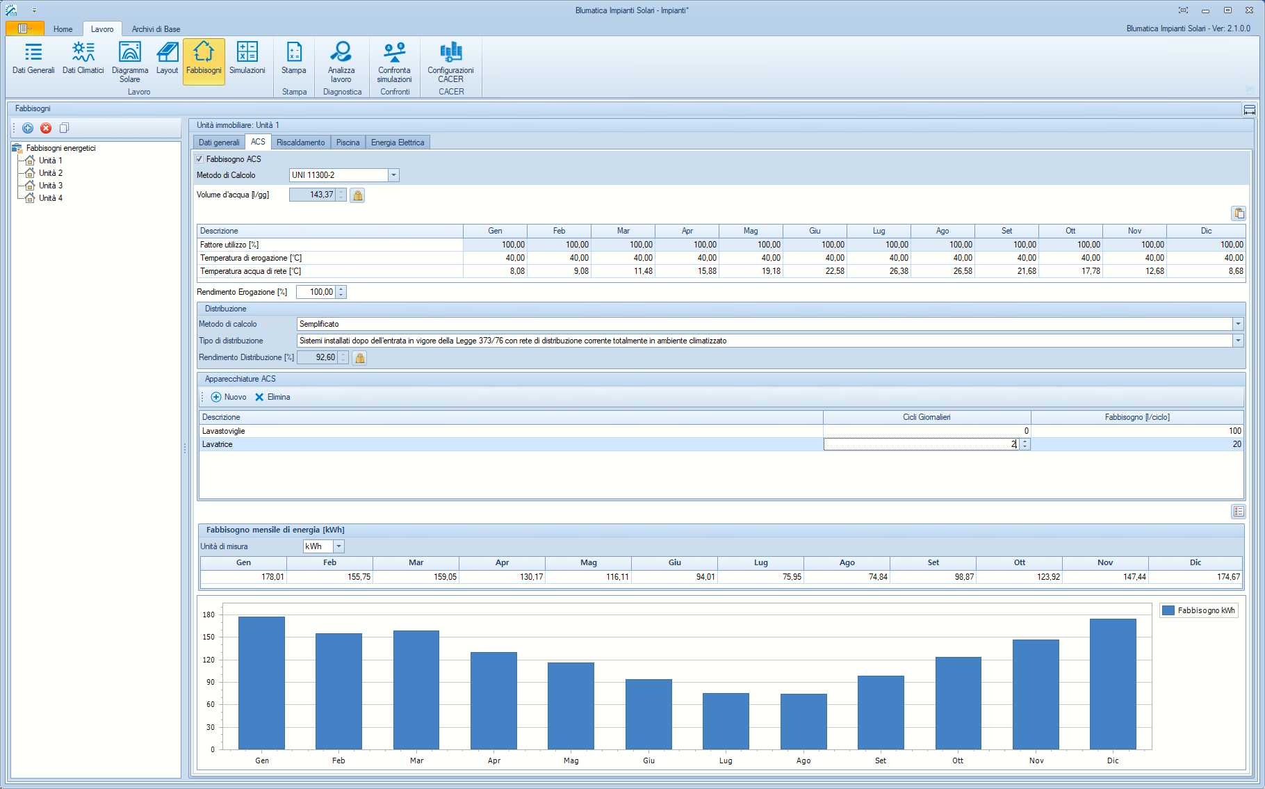Open the Metodo di Calcolo UNI 11300-2 dropdown
Viewport: 1265px width, 789px height.
[x=393, y=175]
